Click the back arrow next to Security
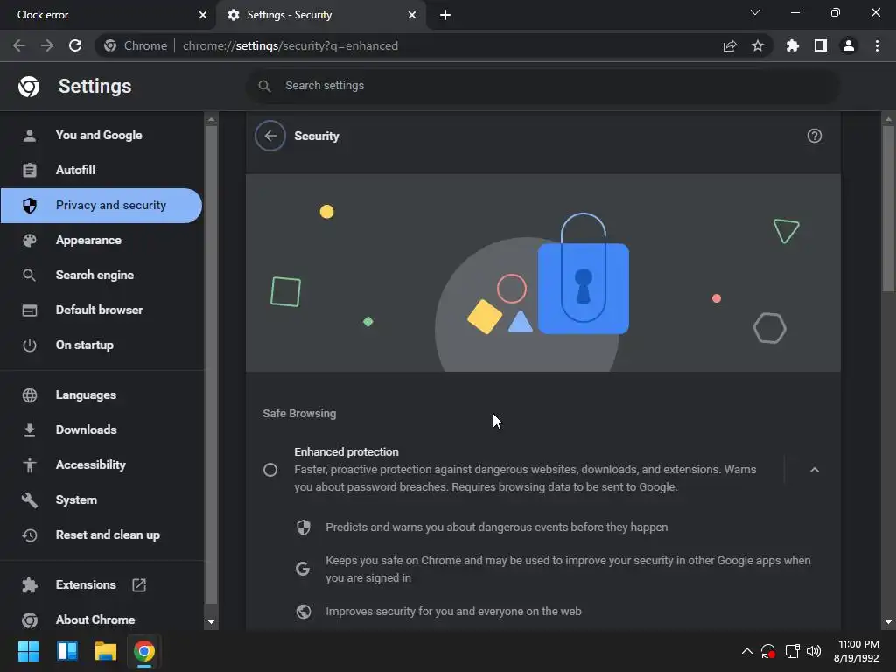The height and width of the screenshot is (672, 896). pos(270,136)
